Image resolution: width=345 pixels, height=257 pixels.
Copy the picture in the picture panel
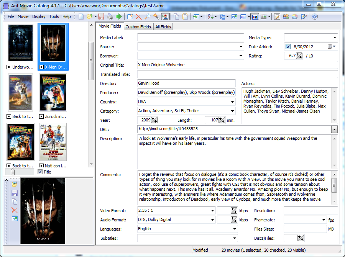click(x=15, y=201)
